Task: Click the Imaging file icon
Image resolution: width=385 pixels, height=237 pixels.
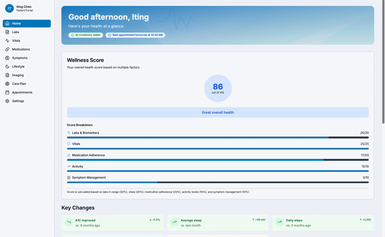Action: click(x=7, y=75)
